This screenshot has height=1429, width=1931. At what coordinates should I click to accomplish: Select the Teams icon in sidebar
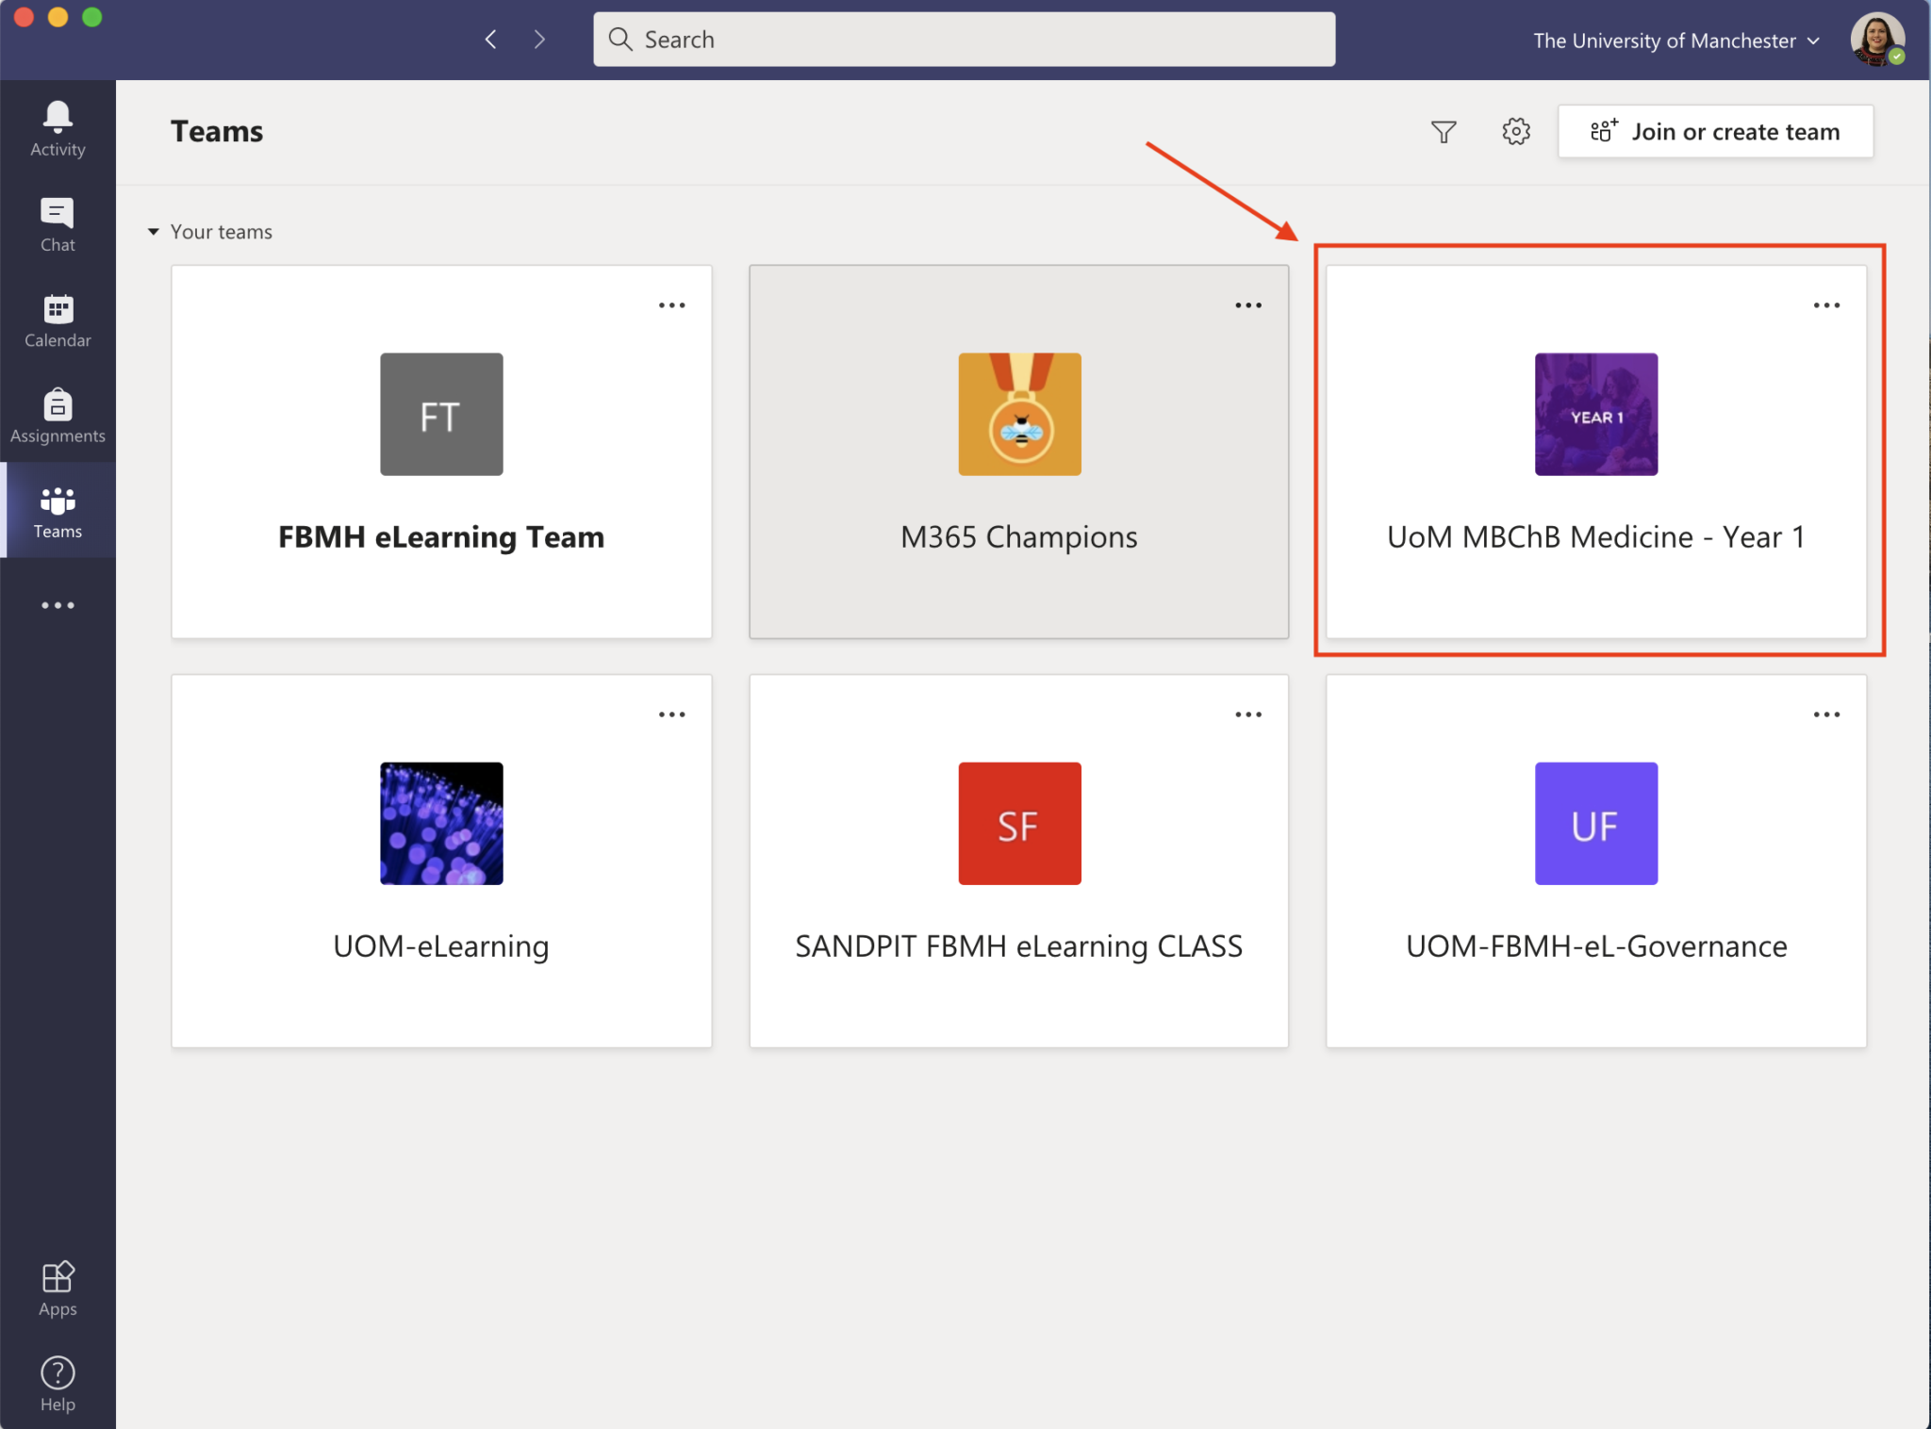57,511
